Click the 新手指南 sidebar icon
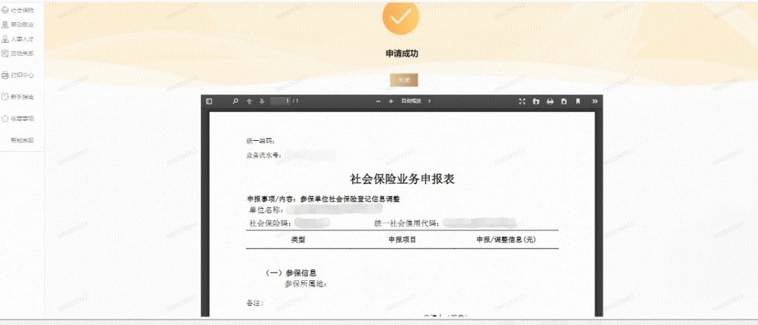 point(6,97)
